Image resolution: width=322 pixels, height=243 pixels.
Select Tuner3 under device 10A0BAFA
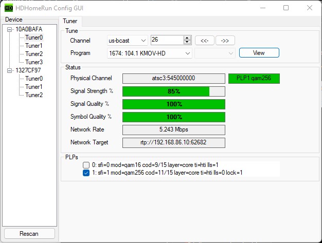[x=34, y=62]
